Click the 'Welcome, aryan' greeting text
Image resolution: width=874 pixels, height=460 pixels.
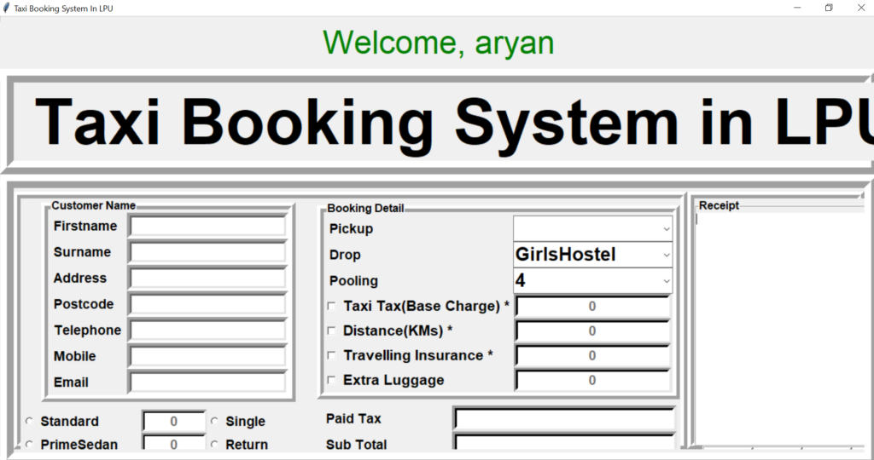[439, 43]
